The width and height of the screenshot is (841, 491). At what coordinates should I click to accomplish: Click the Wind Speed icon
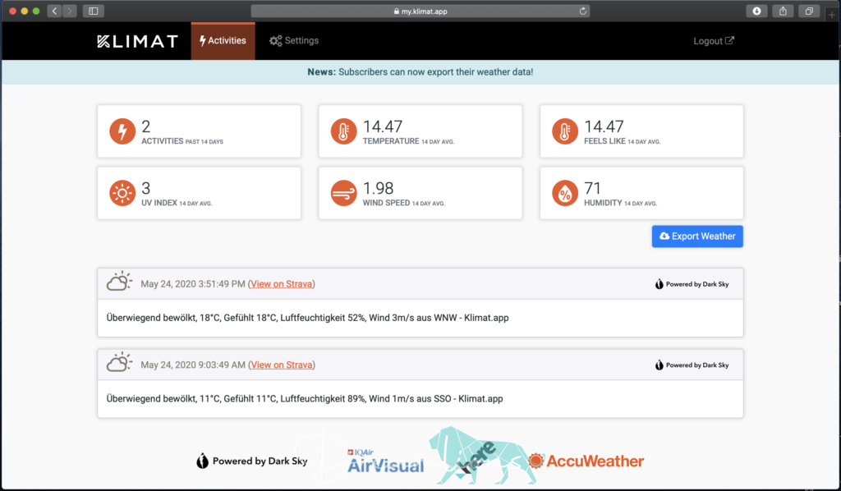click(x=344, y=194)
